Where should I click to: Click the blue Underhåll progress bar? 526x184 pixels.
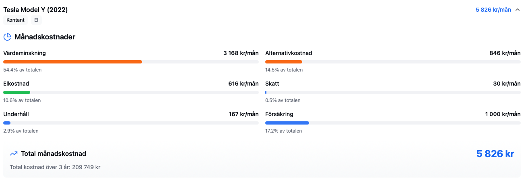(x=7, y=123)
